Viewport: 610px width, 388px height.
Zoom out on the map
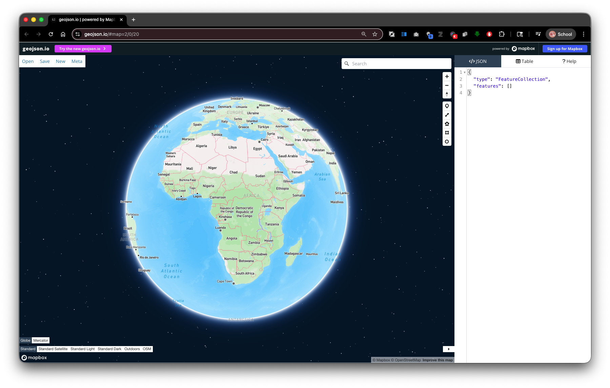(447, 85)
